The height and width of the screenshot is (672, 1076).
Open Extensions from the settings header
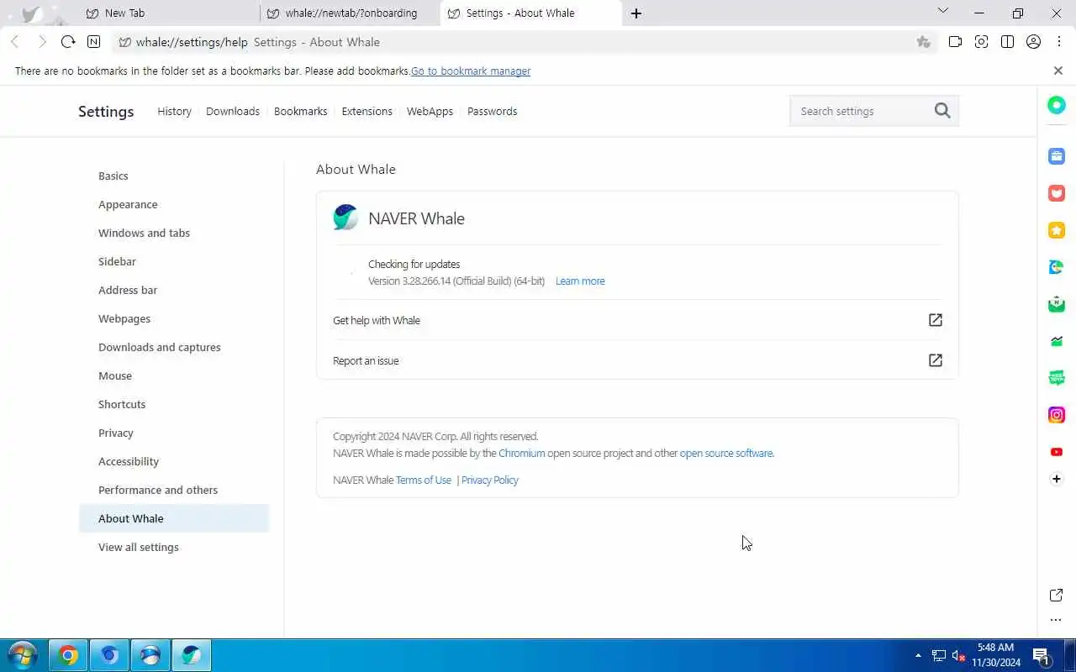[367, 111]
